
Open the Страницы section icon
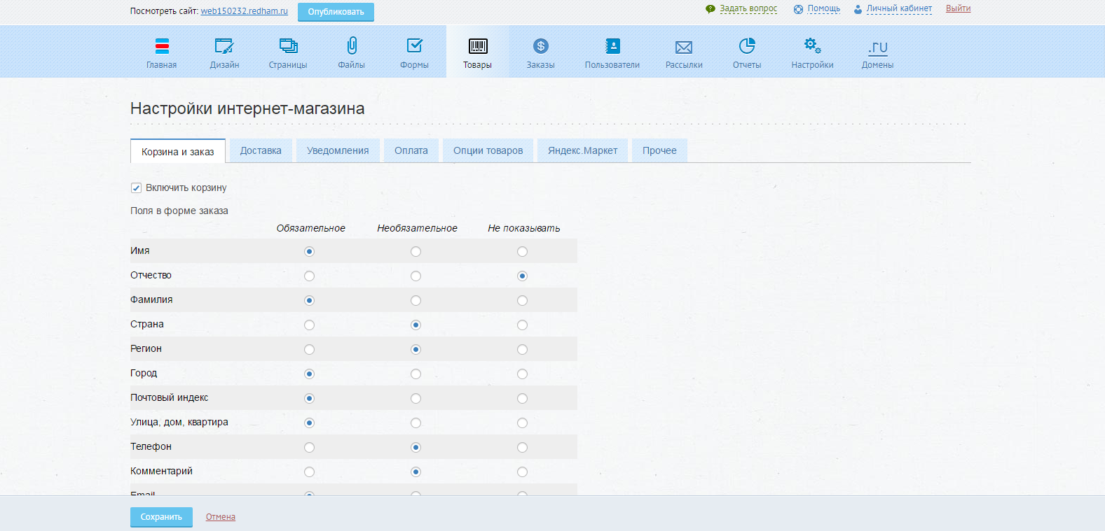(288, 46)
